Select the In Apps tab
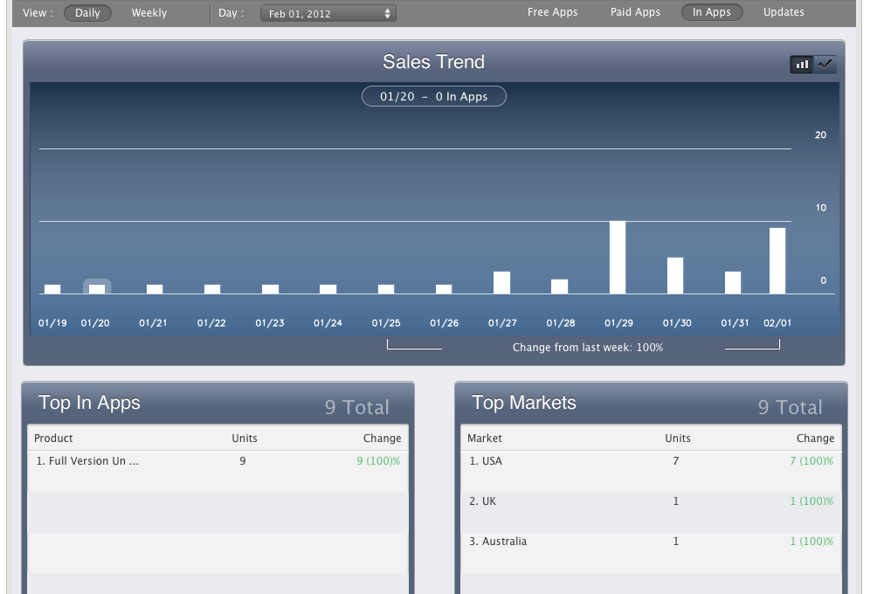The width and height of the screenshot is (891, 594). (x=711, y=12)
